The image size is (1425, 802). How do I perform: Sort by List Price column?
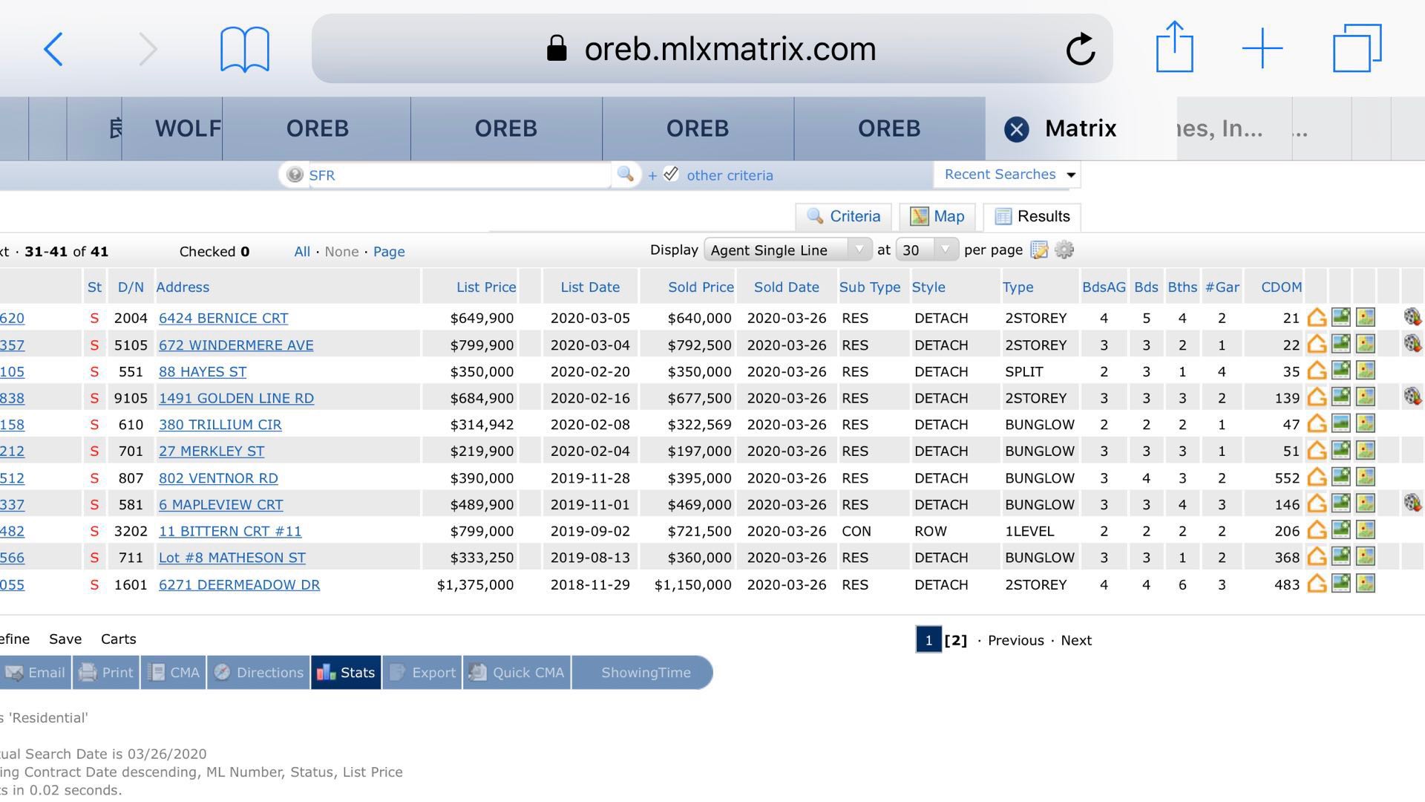(486, 287)
